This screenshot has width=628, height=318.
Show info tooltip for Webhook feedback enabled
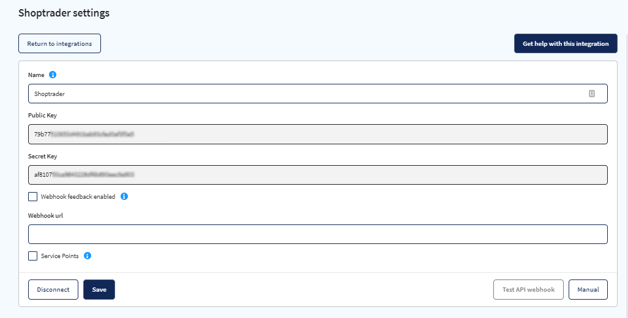click(x=124, y=196)
